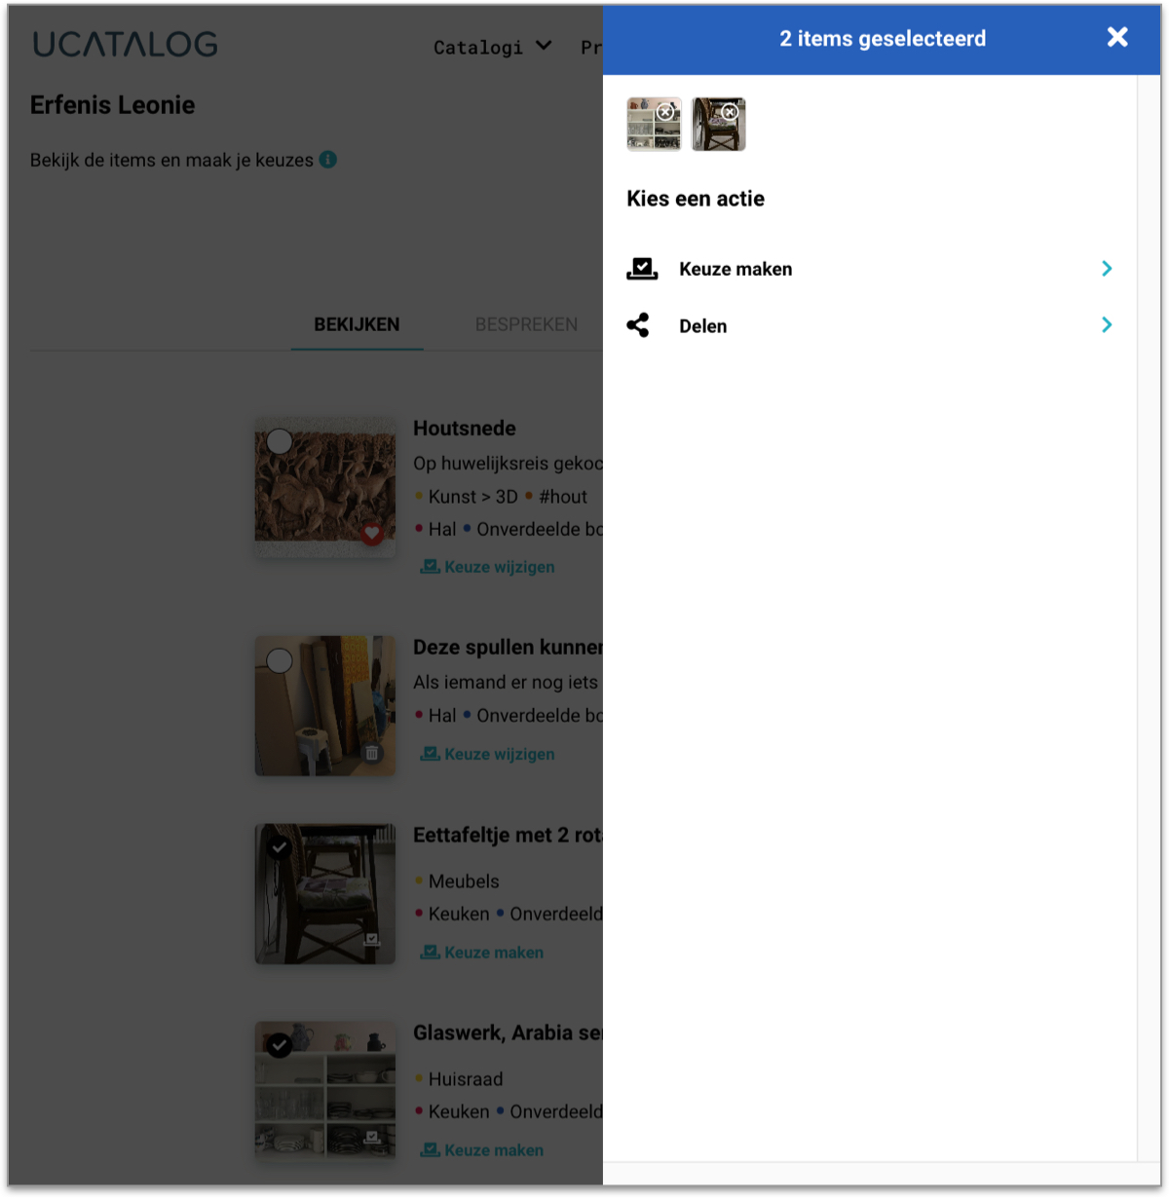Open the Deze spullen kunnen item title
The height and width of the screenshot is (1198, 1169).
tap(508, 648)
